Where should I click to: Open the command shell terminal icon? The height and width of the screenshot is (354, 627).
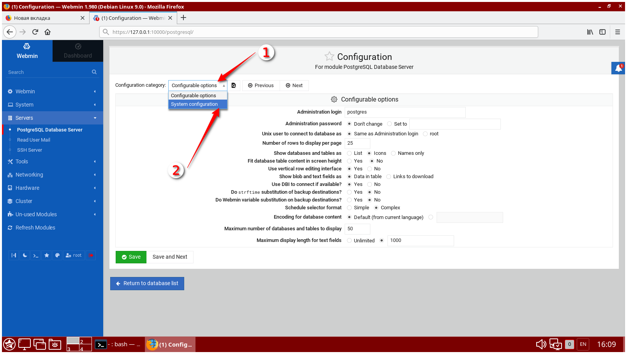[x=36, y=256]
